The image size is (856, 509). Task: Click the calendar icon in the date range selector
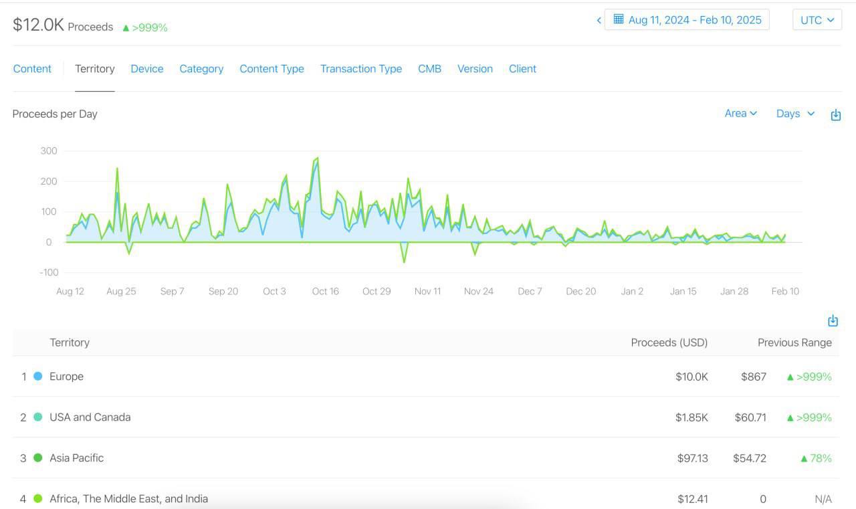tap(617, 19)
